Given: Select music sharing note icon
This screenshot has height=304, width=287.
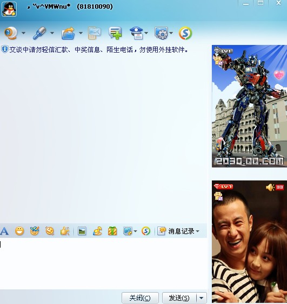Looking at the screenshot, I should [97, 231].
